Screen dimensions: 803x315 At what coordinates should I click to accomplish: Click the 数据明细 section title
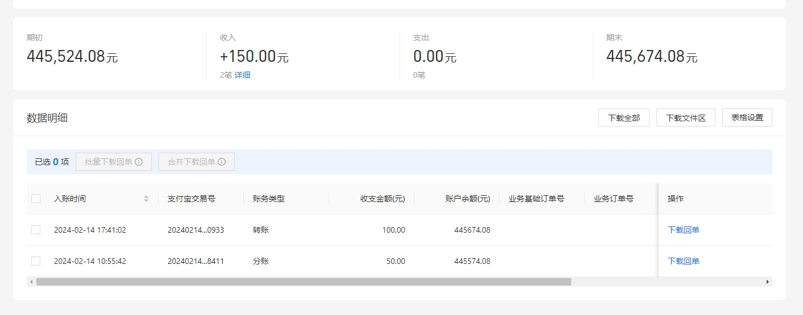[x=47, y=117]
